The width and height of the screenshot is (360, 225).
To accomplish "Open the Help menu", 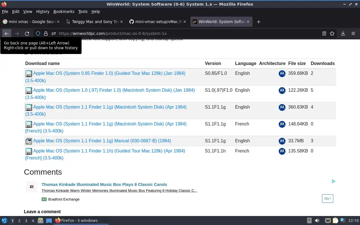I will tap(96, 12).
